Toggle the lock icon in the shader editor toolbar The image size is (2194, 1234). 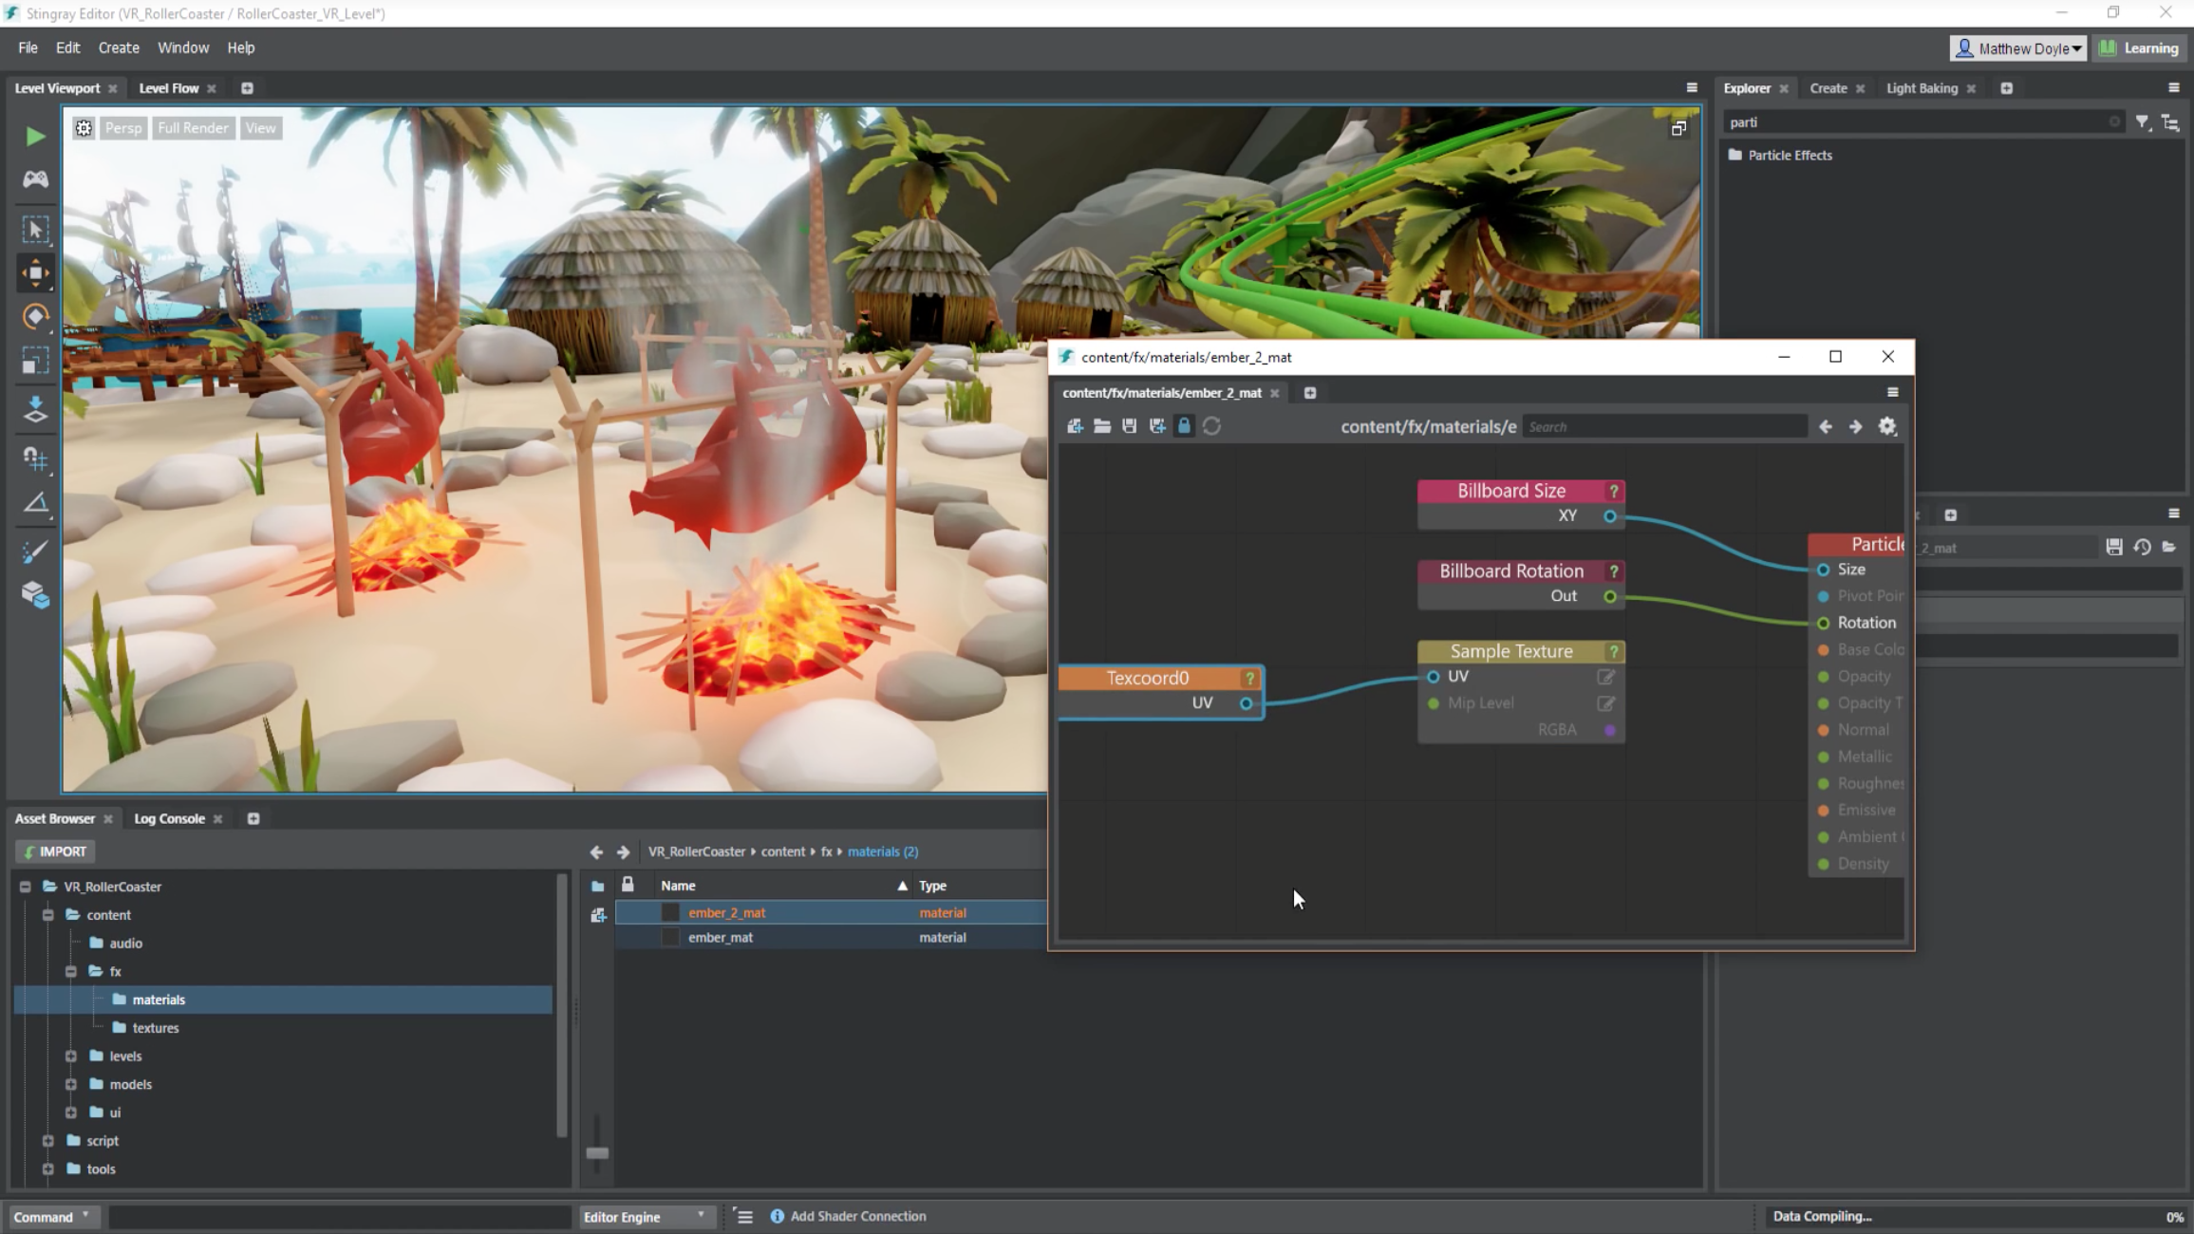point(1184,426)
